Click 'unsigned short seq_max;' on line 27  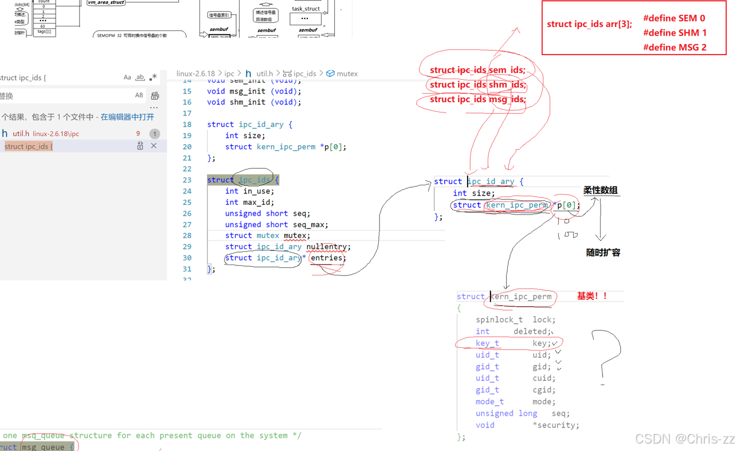click(x=277, y=224)
